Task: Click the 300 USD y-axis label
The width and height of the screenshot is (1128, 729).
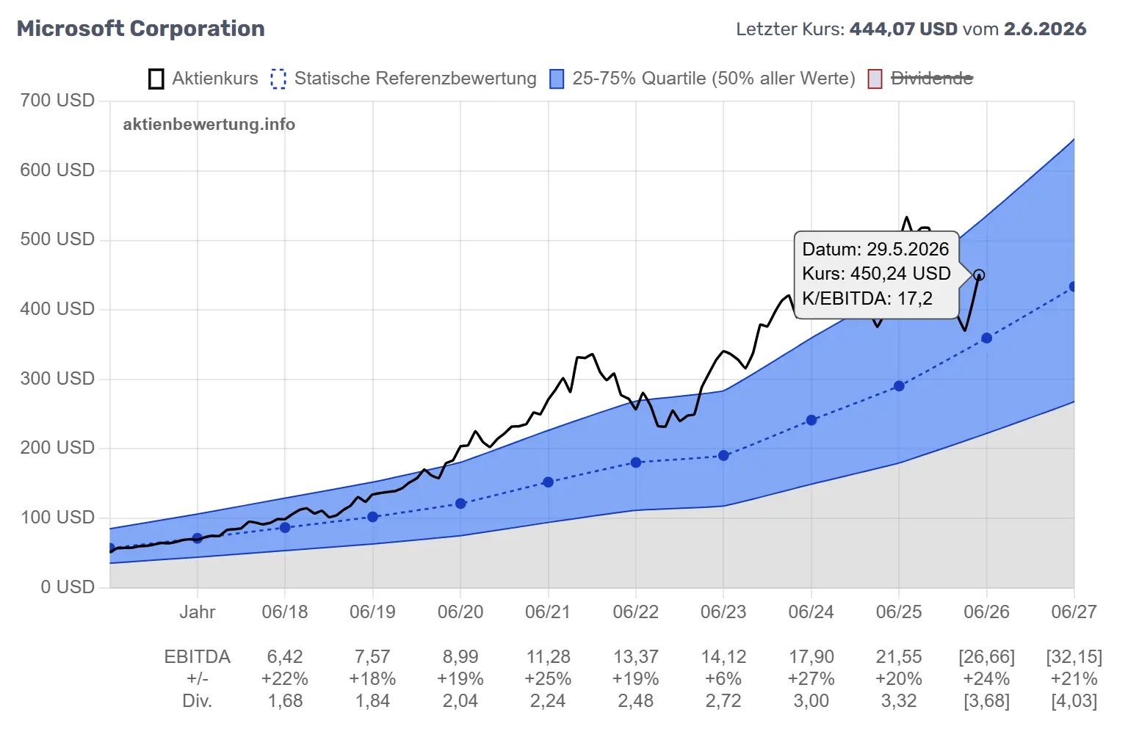Action: pyautogui.click(x=57, y=379)
